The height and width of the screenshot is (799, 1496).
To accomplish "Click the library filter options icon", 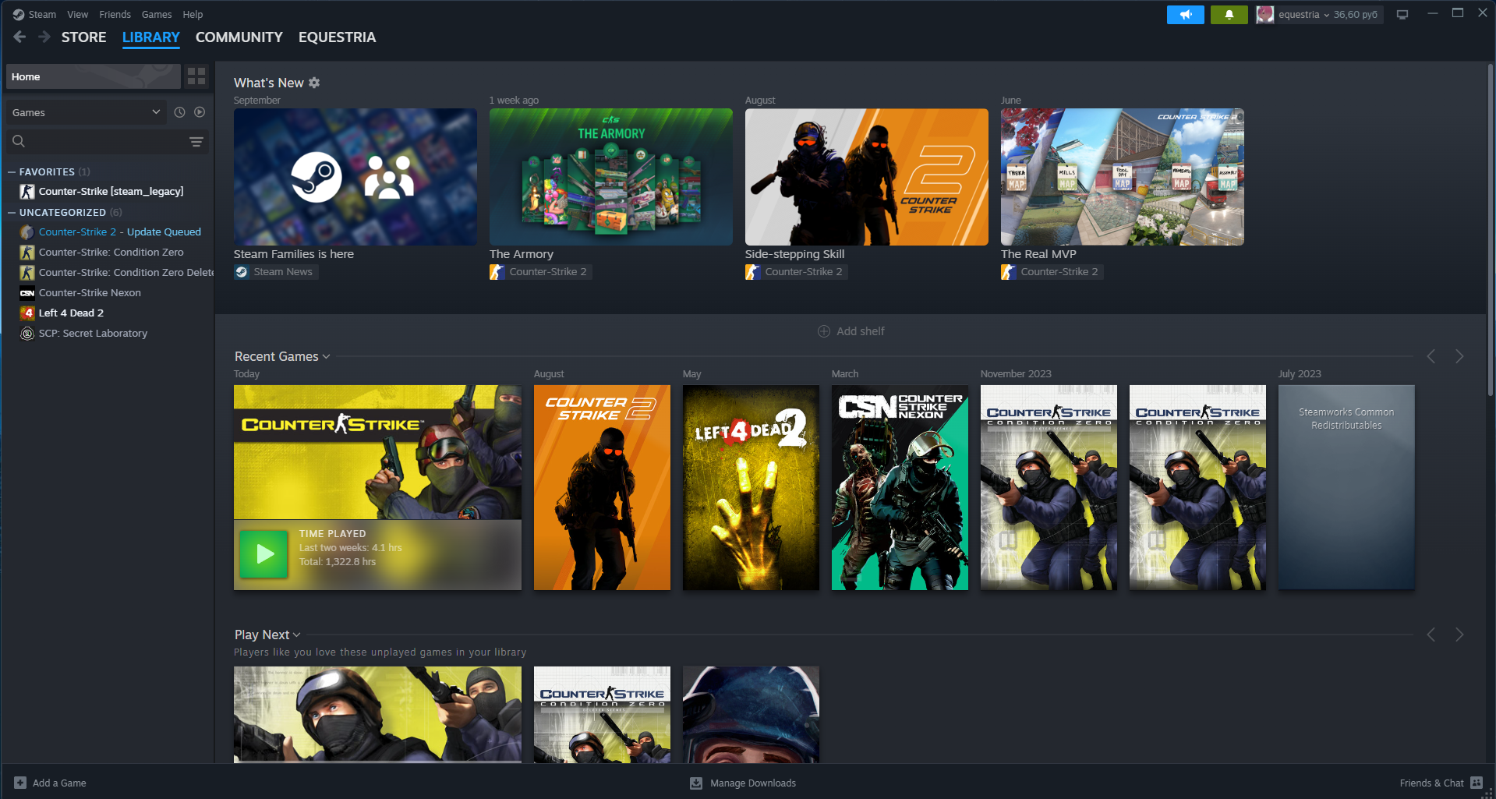I will 196,142.
